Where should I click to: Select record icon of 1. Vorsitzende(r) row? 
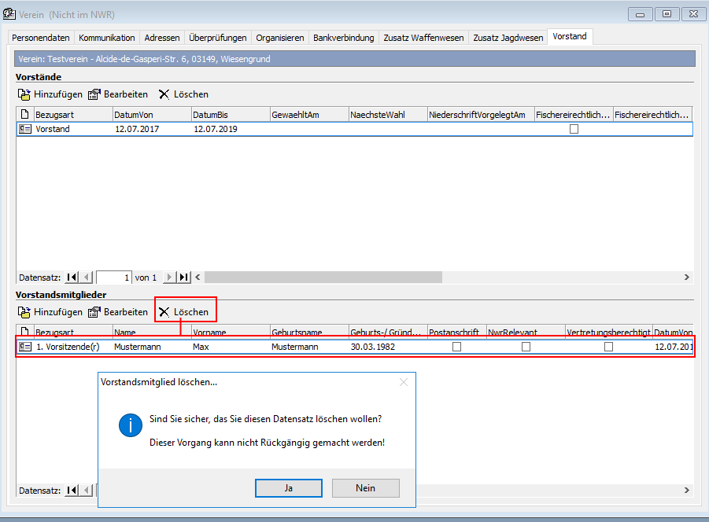pos(24,347)
